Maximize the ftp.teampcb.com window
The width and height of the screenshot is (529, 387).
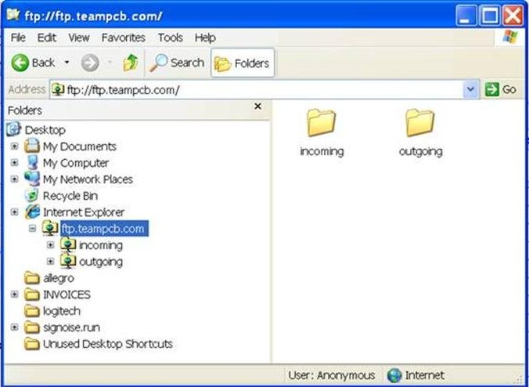coord(490,16)
